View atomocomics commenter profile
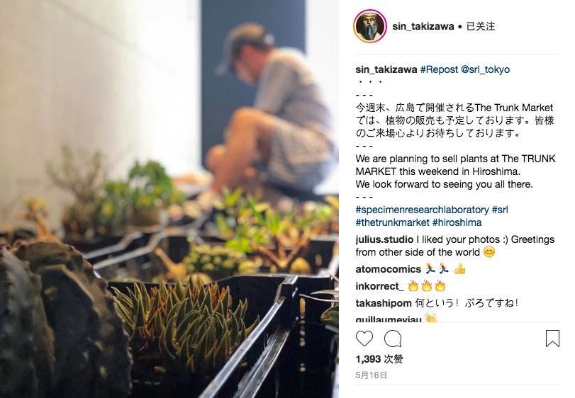This screenshot has height=398, width=575. point(389,269)
